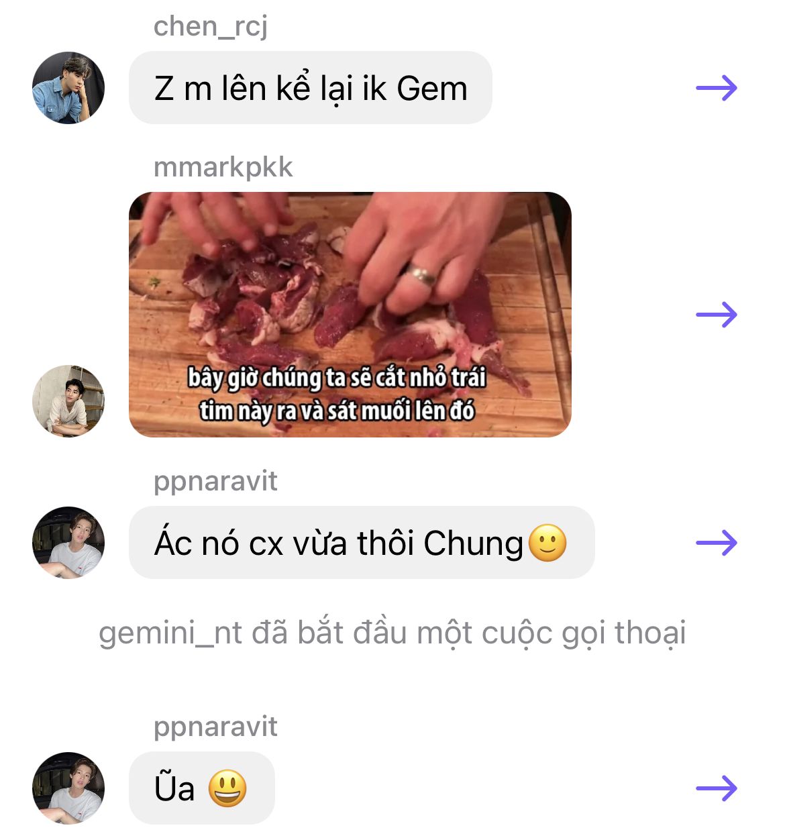Open the mmarkpkk profile avatar
This screenshot has height=838, width=785.
click(x=68, y=401)
